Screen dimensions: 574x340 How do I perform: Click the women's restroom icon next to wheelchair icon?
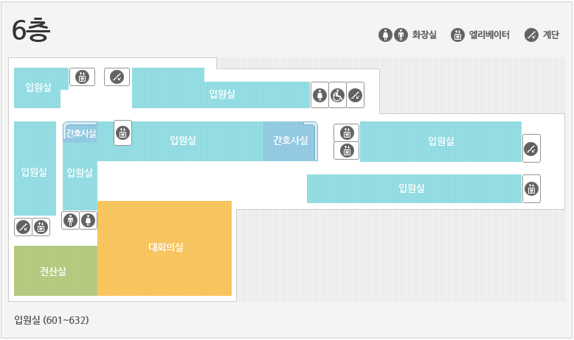[x=320, y=96]
